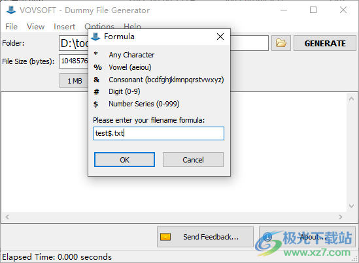The image size is (359, 263).
Task: Click the 'Number Series (0-999)' text
Action: click(x=144, y=104)
